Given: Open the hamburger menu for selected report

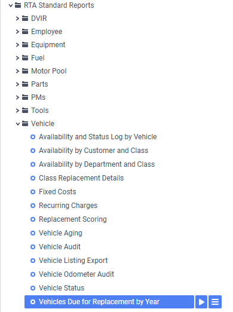Looking at the screenshot, I should coord(215,302).
